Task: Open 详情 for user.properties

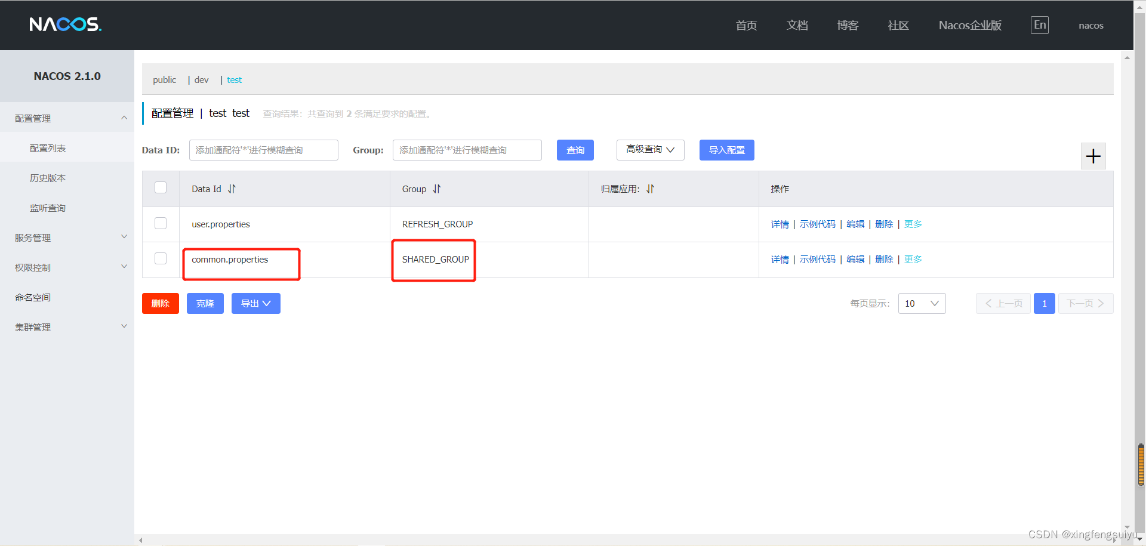Action: coord(780,224)
